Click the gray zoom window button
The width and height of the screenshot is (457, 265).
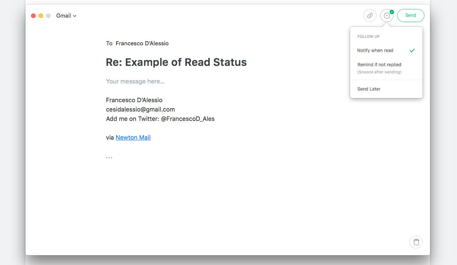click(48, 16)
